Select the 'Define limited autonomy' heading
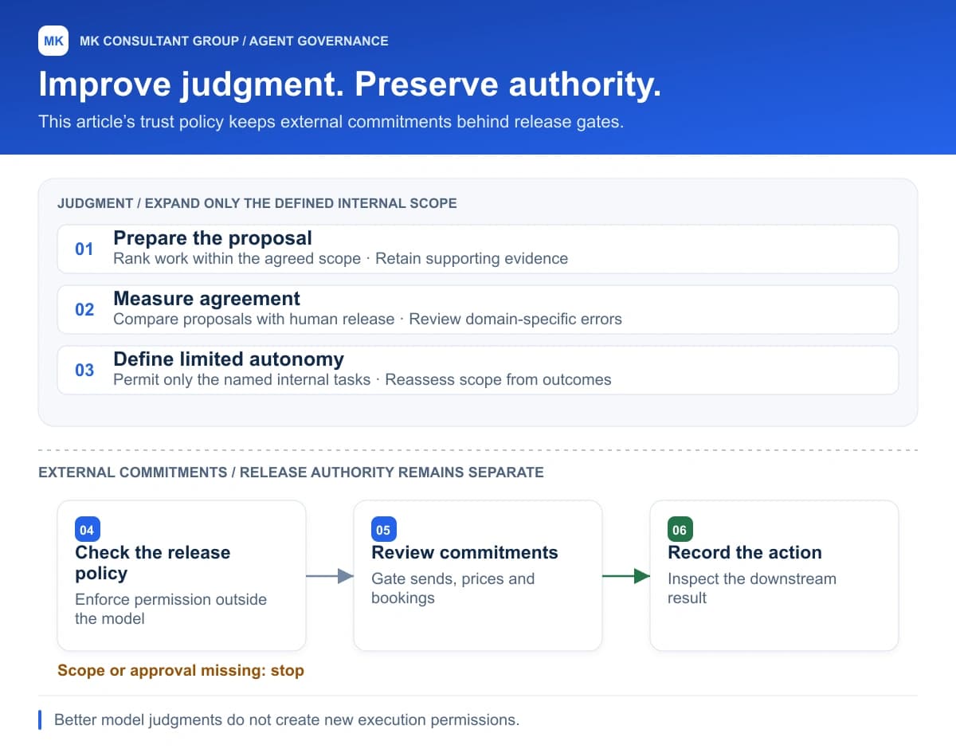 [229, 359]
